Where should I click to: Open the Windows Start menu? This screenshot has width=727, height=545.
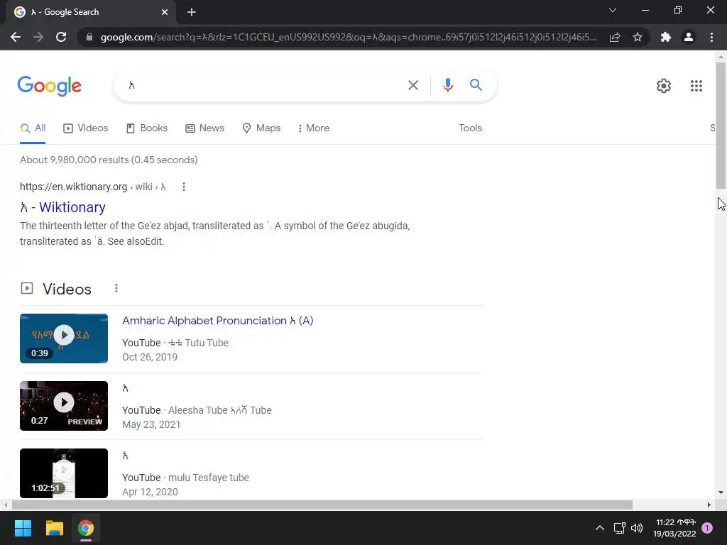(x=23, y=528)
